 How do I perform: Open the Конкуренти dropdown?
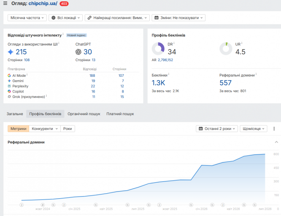click(x=45, y=129)
